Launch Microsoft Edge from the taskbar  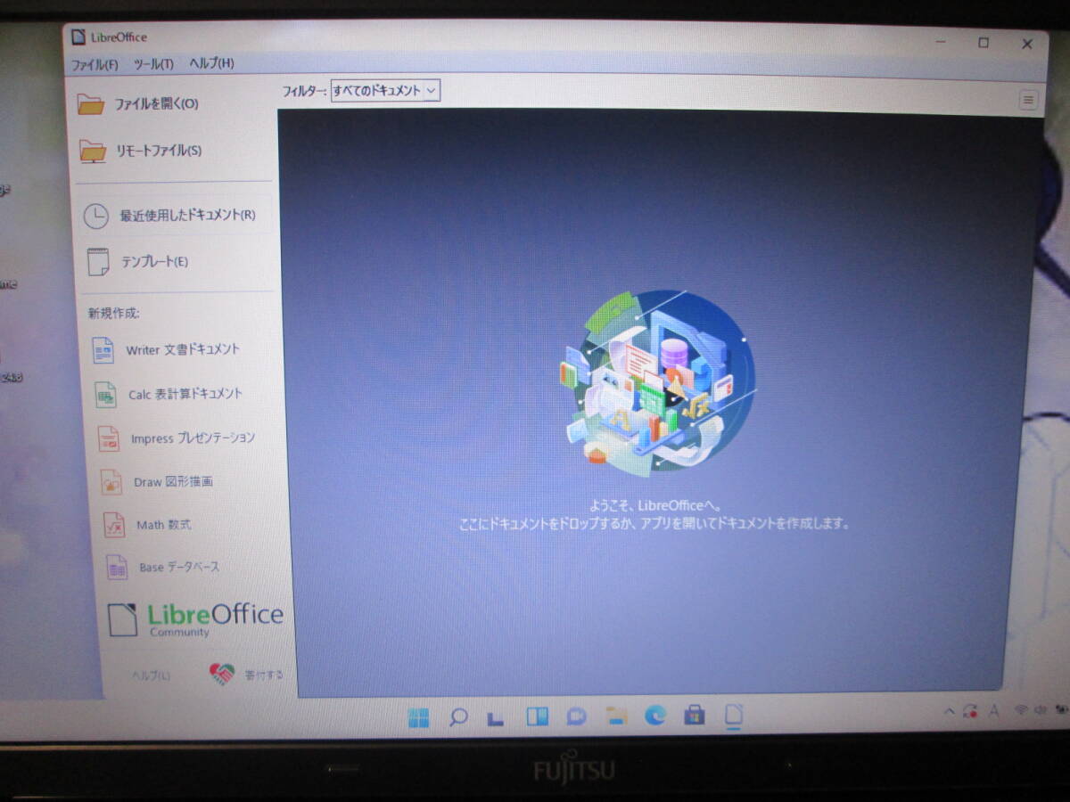pyautogui.click(x=655, y=716)
